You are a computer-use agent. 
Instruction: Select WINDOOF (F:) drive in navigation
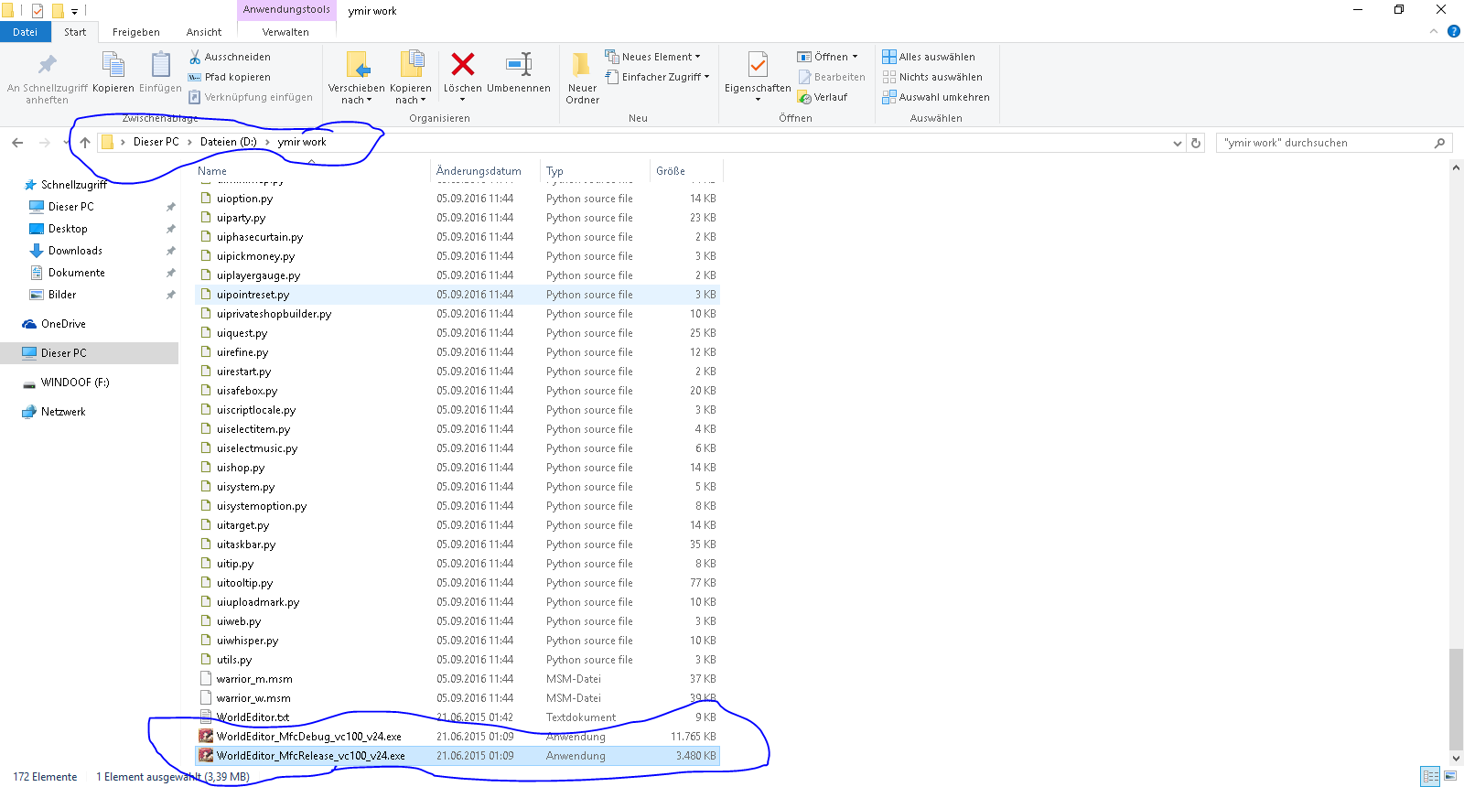tap(75, 383)
